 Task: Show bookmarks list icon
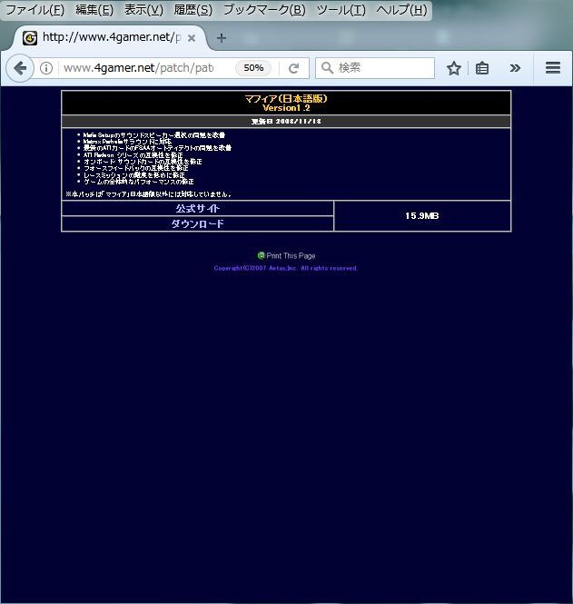(x=481, y=68)
